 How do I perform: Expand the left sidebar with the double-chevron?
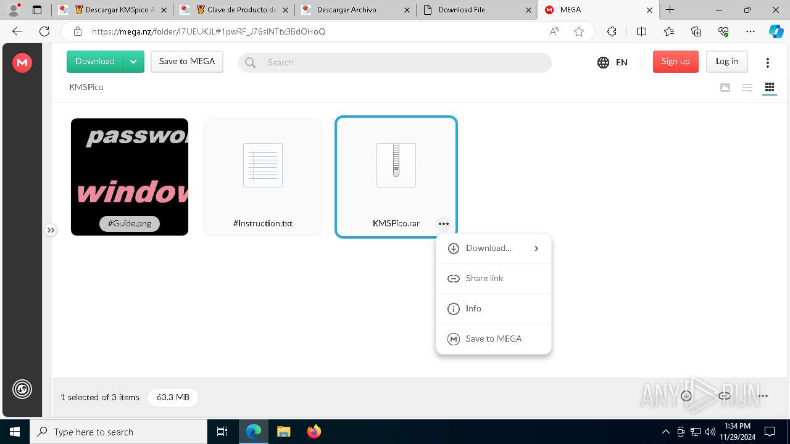pos(51,230)
